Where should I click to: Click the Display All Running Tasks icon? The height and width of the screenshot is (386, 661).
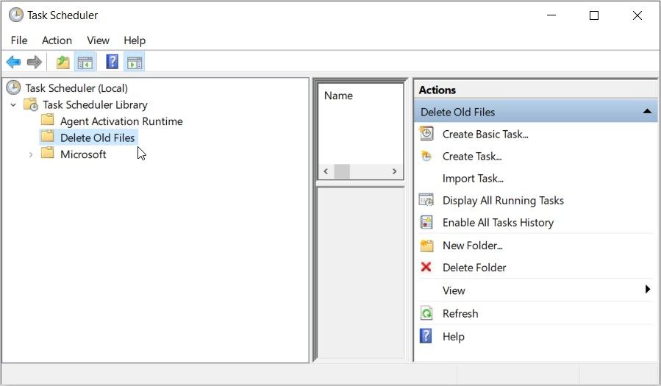[426, 200]
